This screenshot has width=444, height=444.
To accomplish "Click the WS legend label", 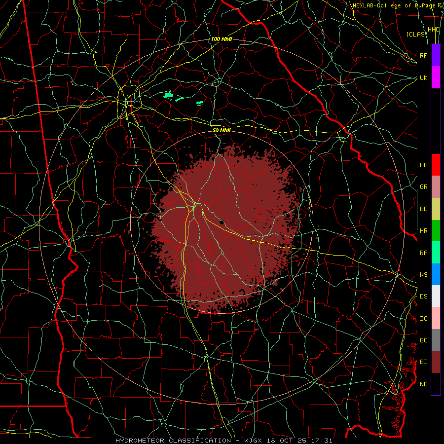I will click(x=423, y=275).
